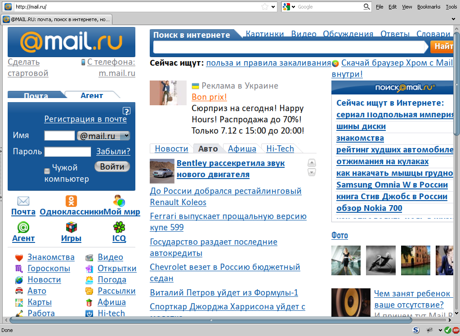
Task: Click the Найти search button
Action: tap(442, 46)
